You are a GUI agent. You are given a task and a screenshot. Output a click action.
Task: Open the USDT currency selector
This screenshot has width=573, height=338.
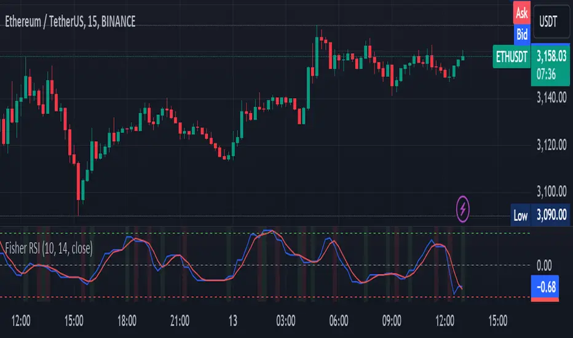click(x=548, y=22)
